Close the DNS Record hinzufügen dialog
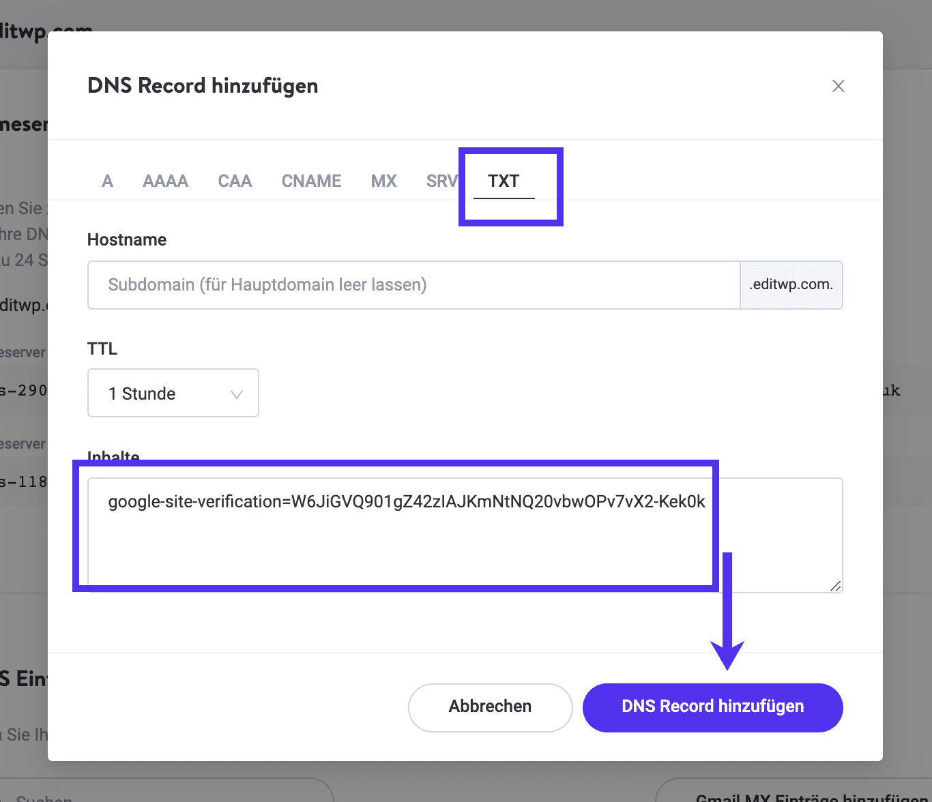This screenshot has height=802, width=932. point(838,86)
